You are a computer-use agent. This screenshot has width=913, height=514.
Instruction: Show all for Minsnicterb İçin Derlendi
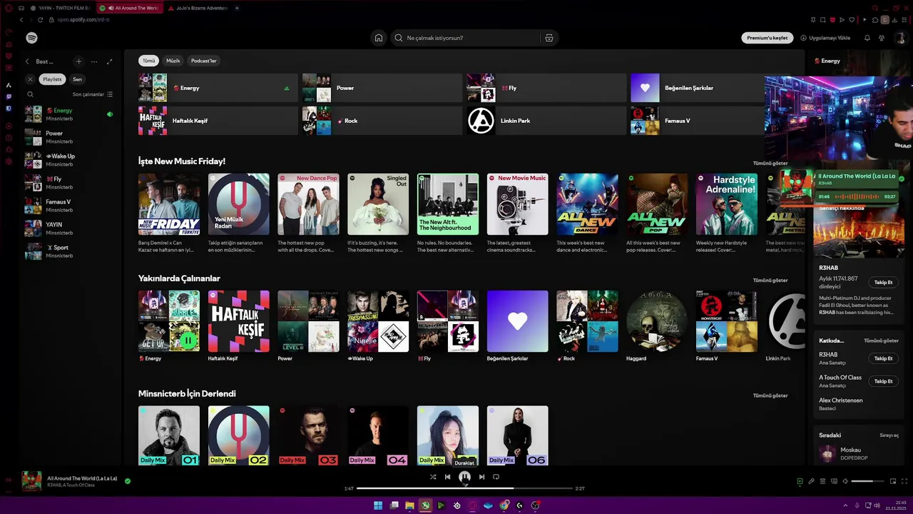click(770, 395)
